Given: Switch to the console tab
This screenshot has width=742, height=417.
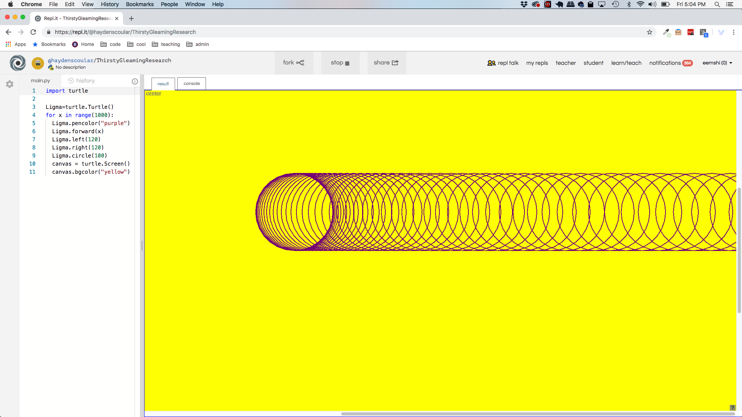Looking at the screenshot, I should tap(192, 83).
